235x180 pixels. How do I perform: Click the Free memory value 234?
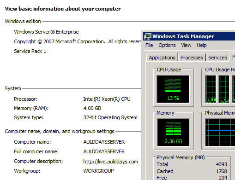pyautogui.click(x=223, y=178)
